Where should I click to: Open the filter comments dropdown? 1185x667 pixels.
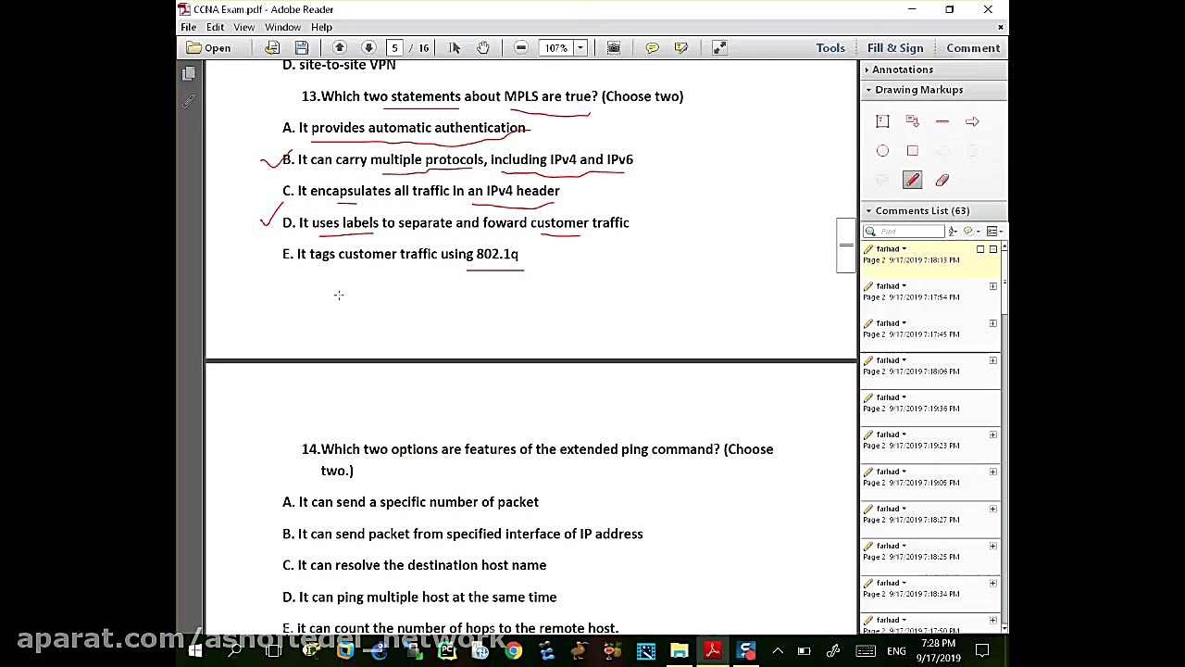[x=971, y=232]
